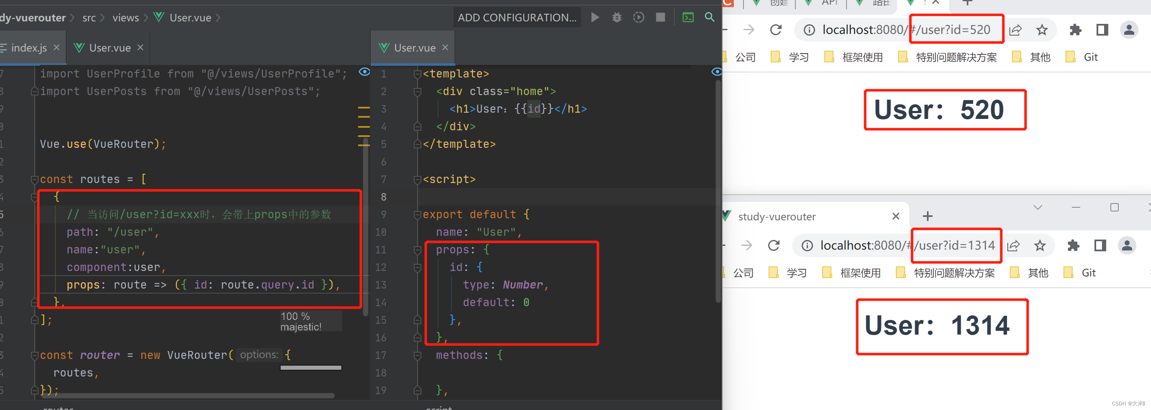Screen dimensions: 1151x410
Task: Click the left editor vertical scrollbar
Action: [366, 228]
